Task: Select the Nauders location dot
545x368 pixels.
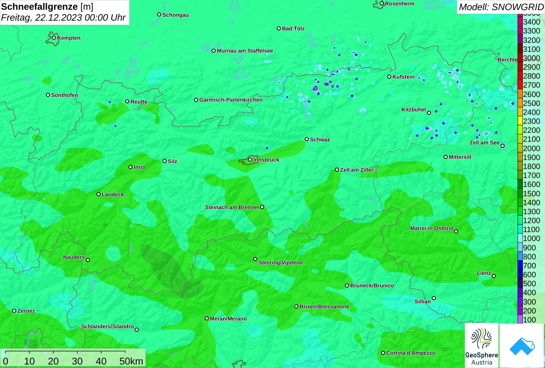Action: point(88,260)
